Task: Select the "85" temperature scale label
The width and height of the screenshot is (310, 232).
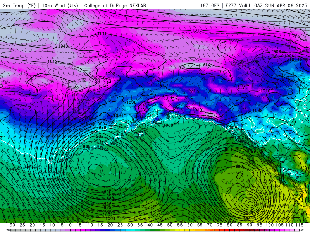Action: point(239,225)
